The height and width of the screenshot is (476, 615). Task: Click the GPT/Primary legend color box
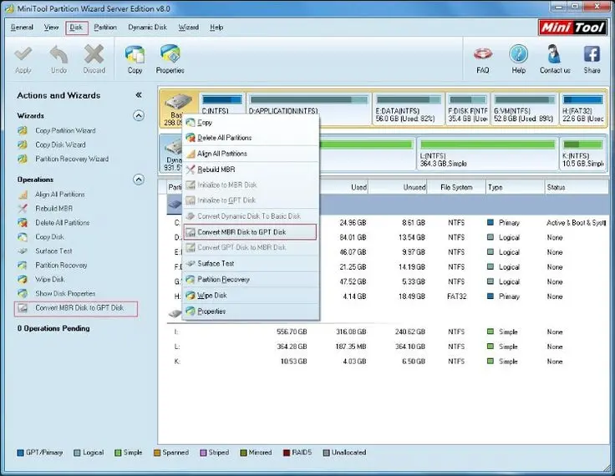(x=20, y=453)
